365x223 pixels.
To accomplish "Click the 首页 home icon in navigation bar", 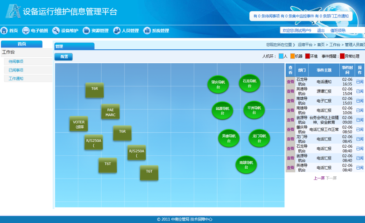I will click(4, 31).
